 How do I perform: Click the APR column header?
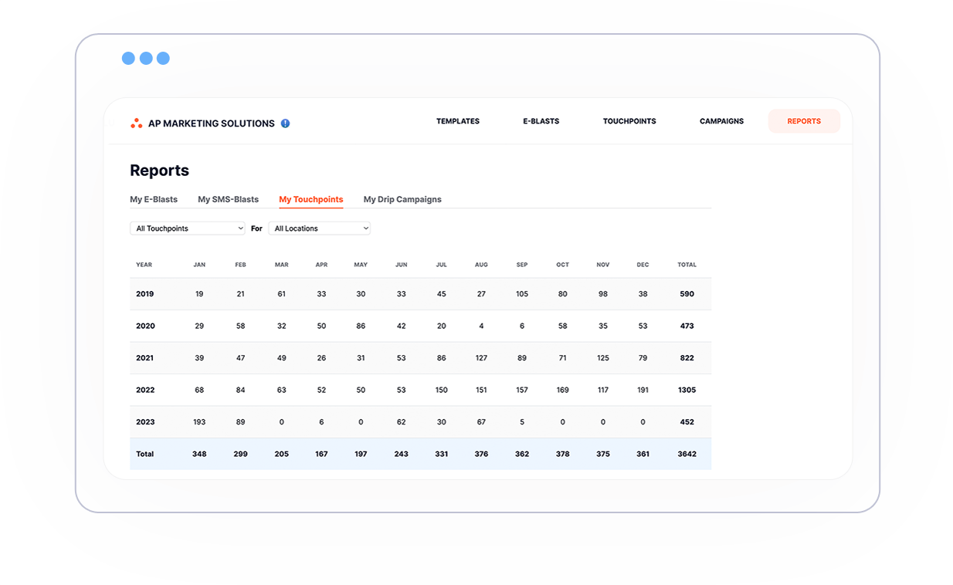pos(321,265)
